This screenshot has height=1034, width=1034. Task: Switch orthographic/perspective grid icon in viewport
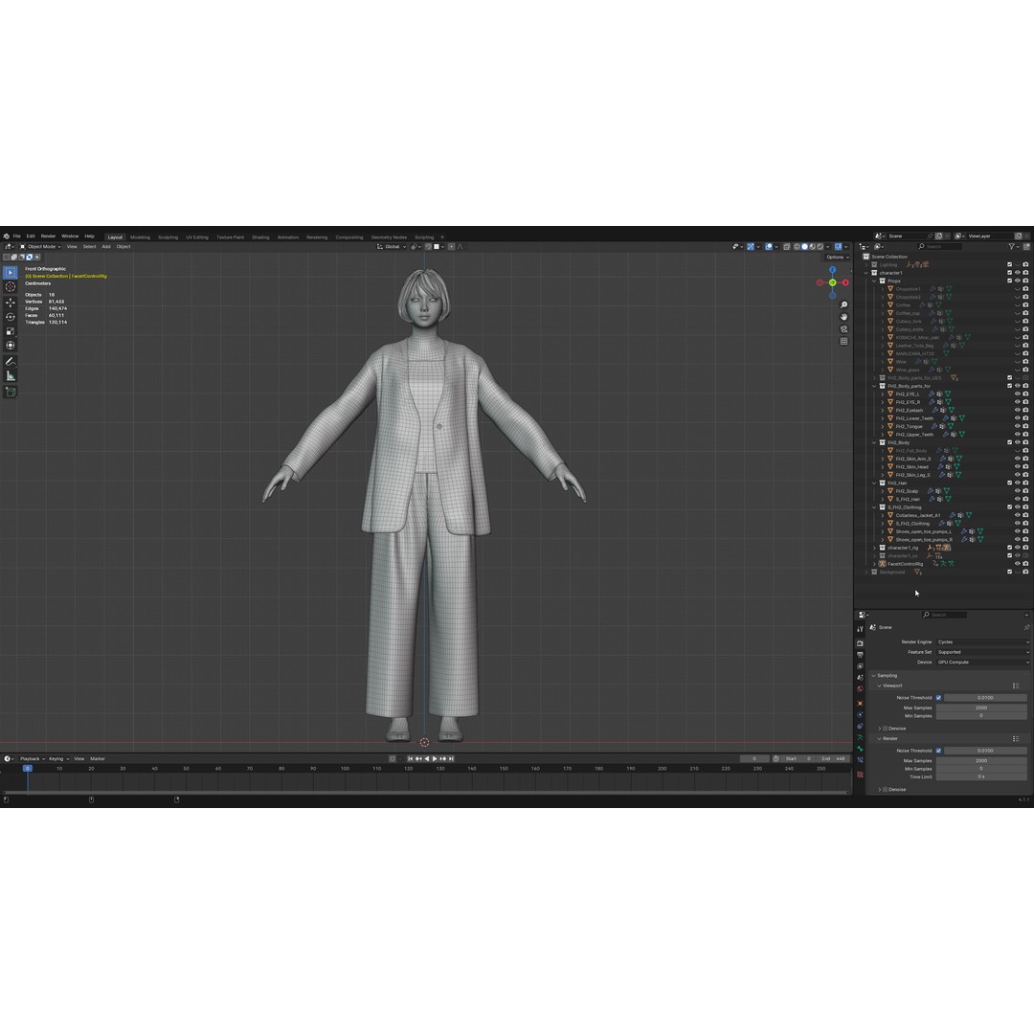pyautogui.click(x=843, y=341)
